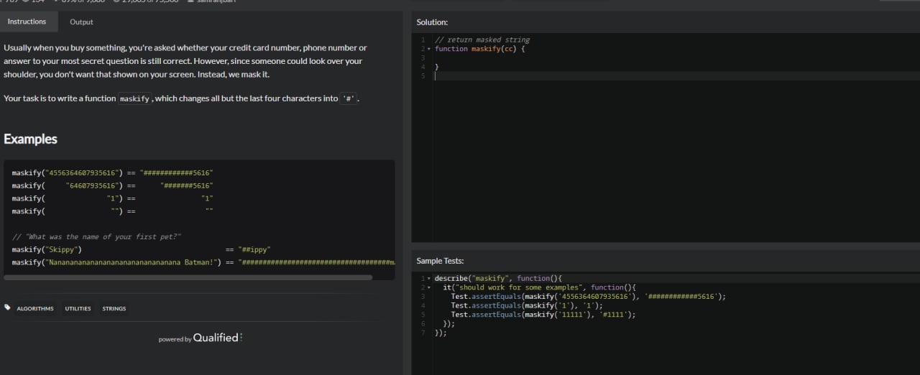Click the Nananana Batman! example line
Screen dimensions: 920x375
[203, 262]
